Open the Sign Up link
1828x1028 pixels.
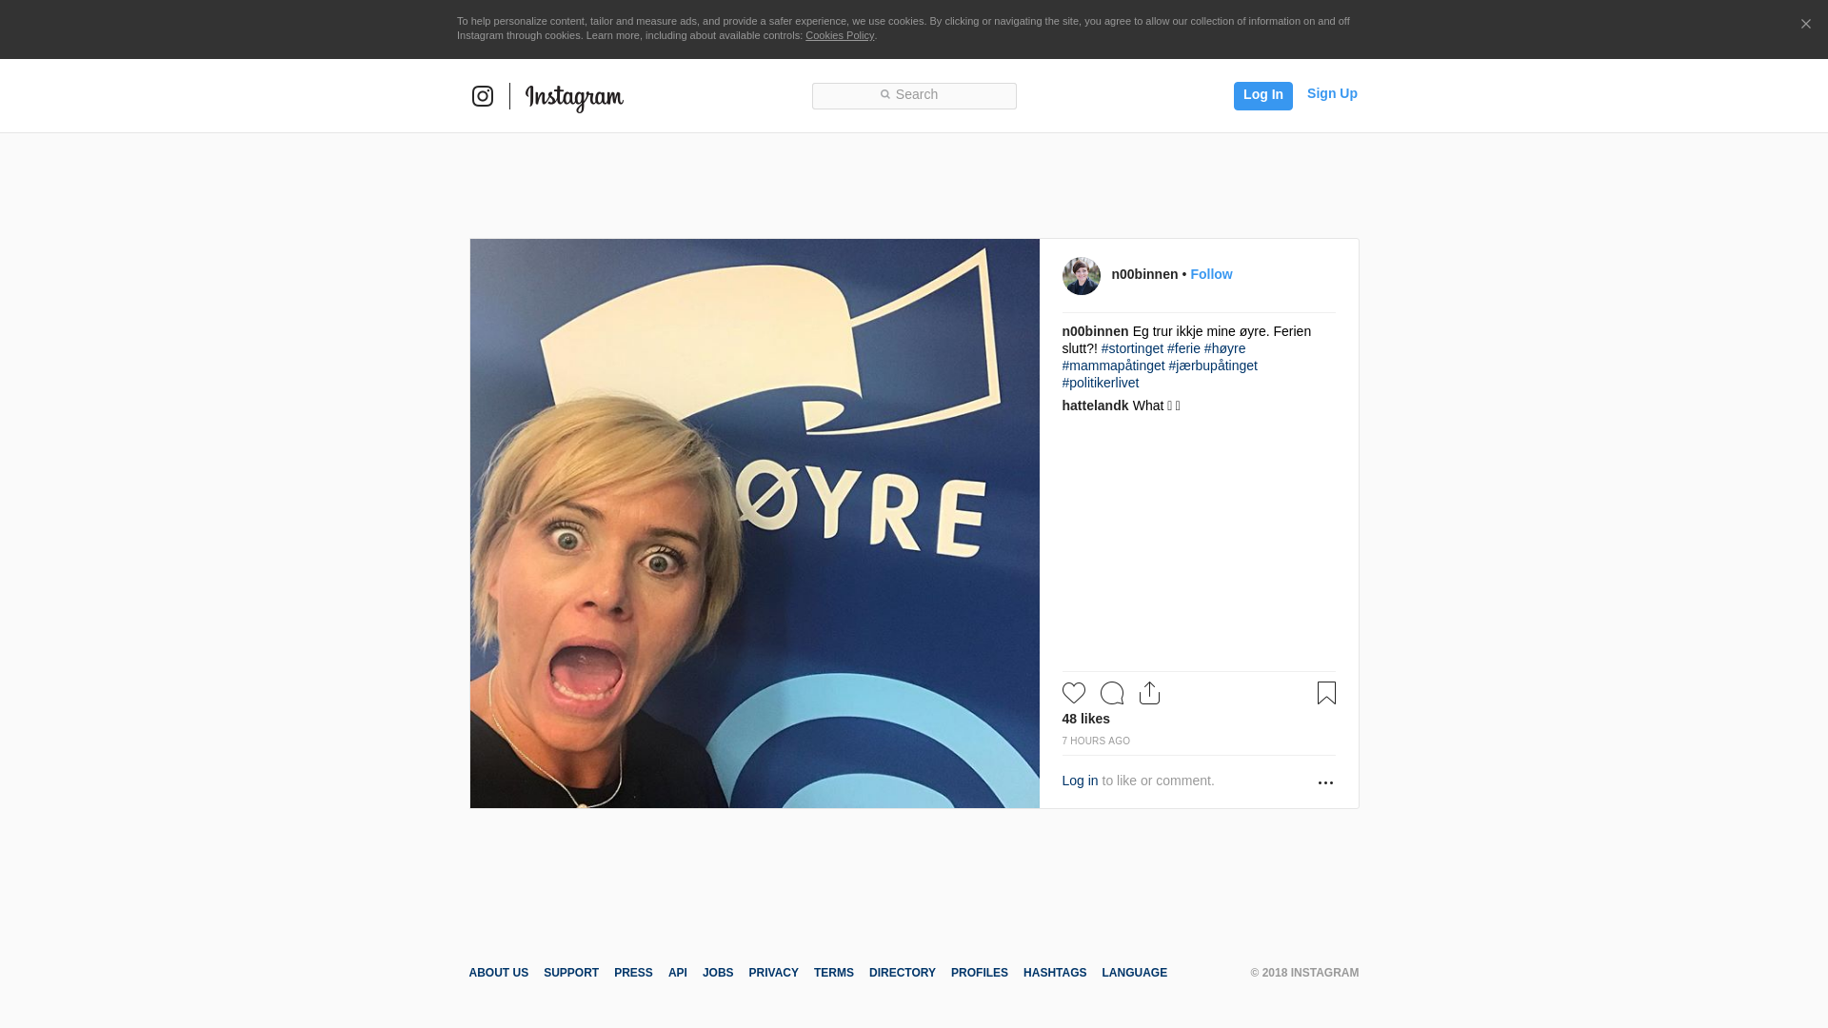[1332, 93]
